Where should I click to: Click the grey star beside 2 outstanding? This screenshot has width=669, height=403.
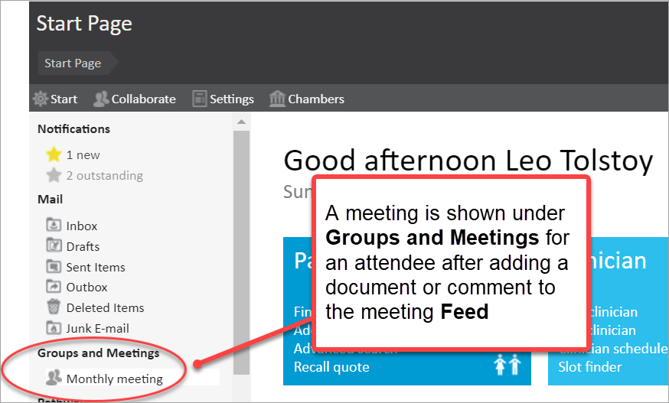click(x=54, y=175)
